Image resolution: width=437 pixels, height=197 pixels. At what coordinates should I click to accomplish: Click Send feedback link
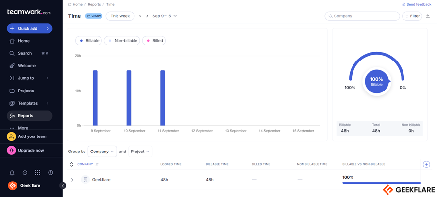417,4
